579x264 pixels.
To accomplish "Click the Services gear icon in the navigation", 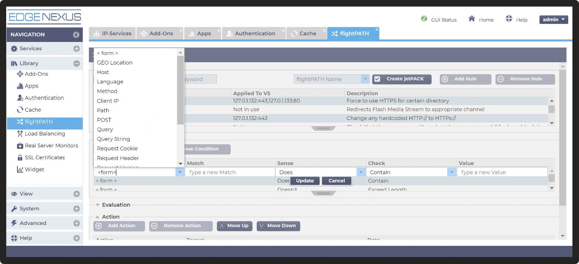I will click(14, 49).
